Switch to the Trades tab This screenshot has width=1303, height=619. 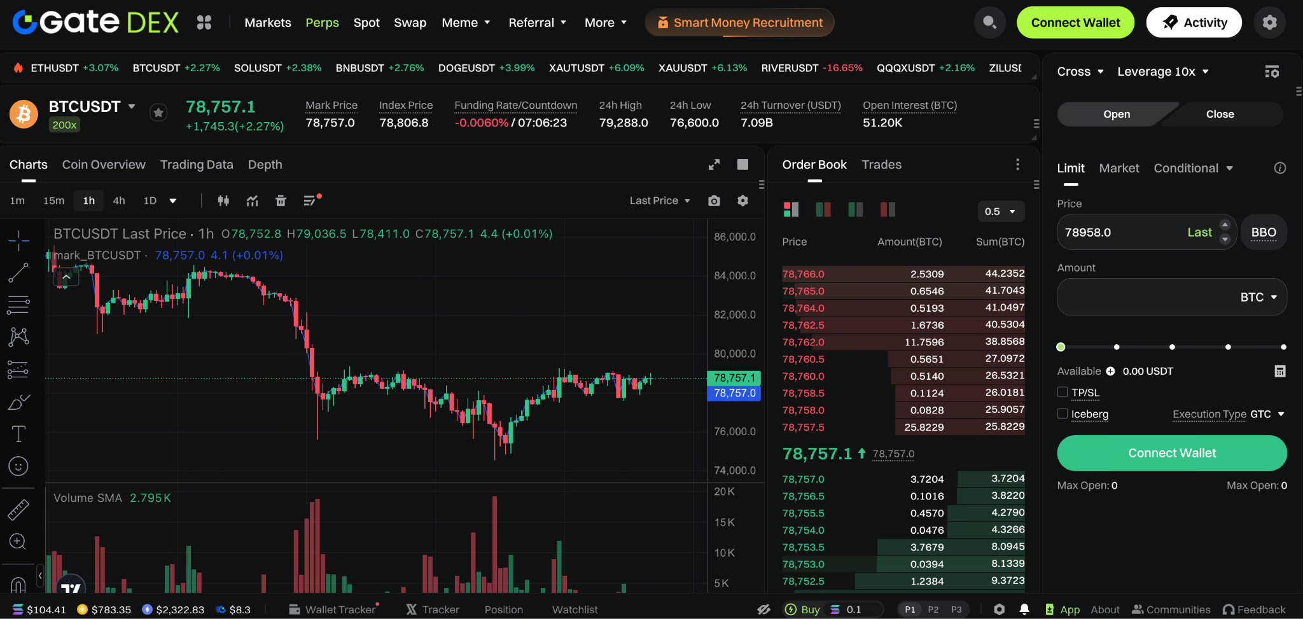881,164
